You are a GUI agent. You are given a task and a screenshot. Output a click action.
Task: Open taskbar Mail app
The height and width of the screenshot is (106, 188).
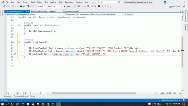pyautogui.click(x=33, y=104)
